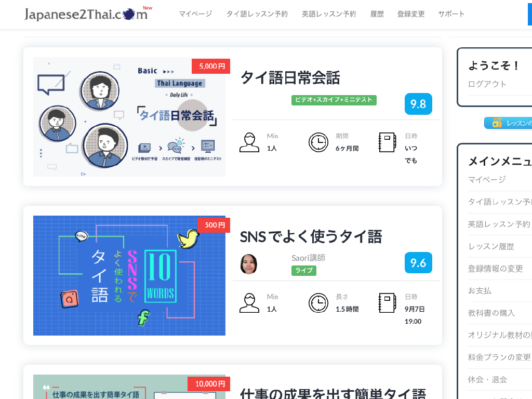532x399 pixels.
Task: Click the Saori講師 instructor name
Action: click(x=309, y=258)
